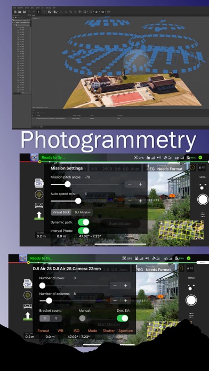Open camera adjustment sliders icon on Mission Settings screen

coord(203,215)
